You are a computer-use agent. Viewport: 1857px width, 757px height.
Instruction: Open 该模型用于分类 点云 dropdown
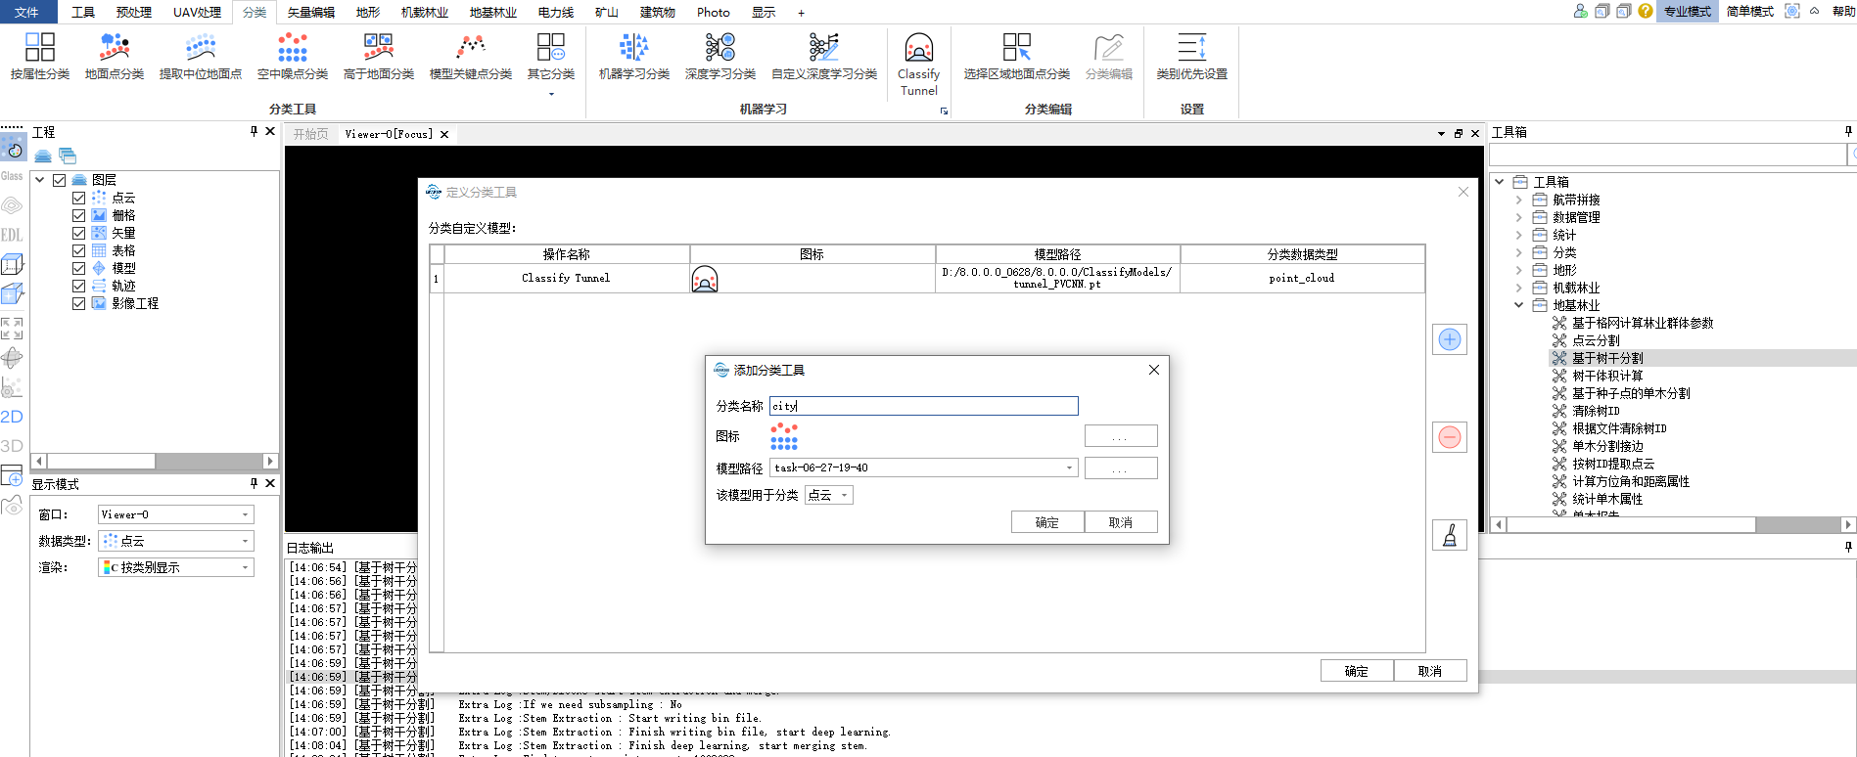[829, 495]
